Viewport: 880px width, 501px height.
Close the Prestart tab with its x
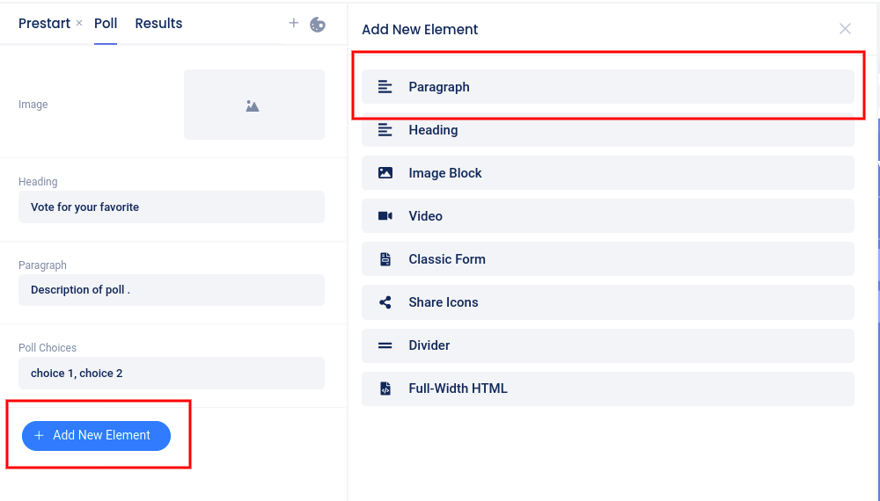(79, 24)
